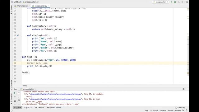Toggle tool window quick-access icon bottom-left
199x112 pixels.
(x=12, y=110)
